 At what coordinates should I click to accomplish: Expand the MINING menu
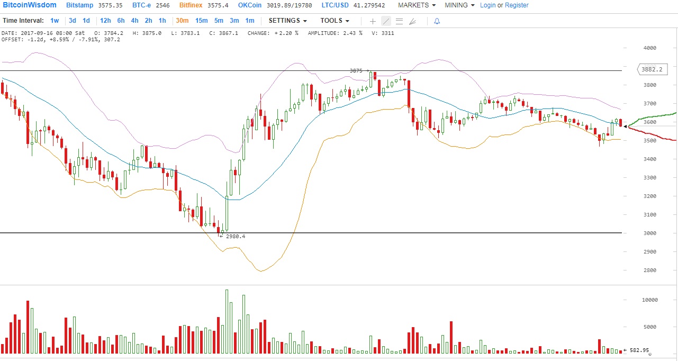[x=460, y=5]
